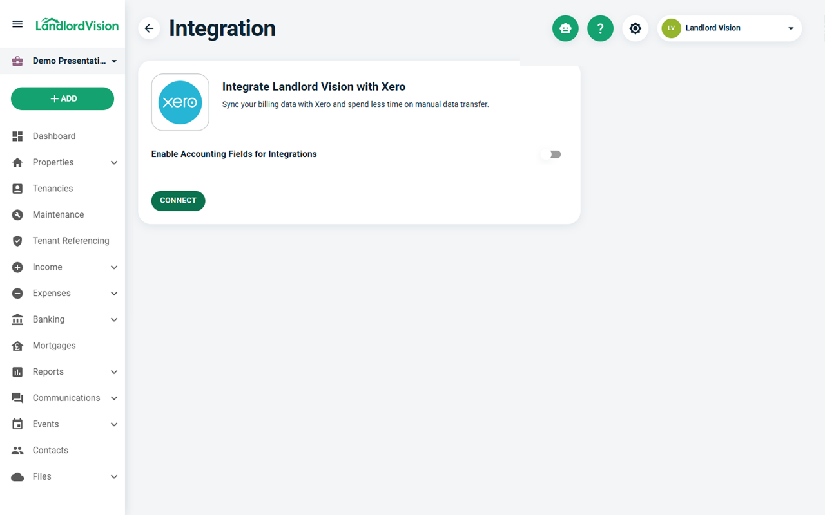The width and height of the screenshot is (825, 515).
Task: Click the Files cloud icon
Action: [17, 477]
